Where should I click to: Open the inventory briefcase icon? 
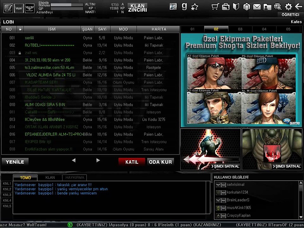tap(226, 7)
